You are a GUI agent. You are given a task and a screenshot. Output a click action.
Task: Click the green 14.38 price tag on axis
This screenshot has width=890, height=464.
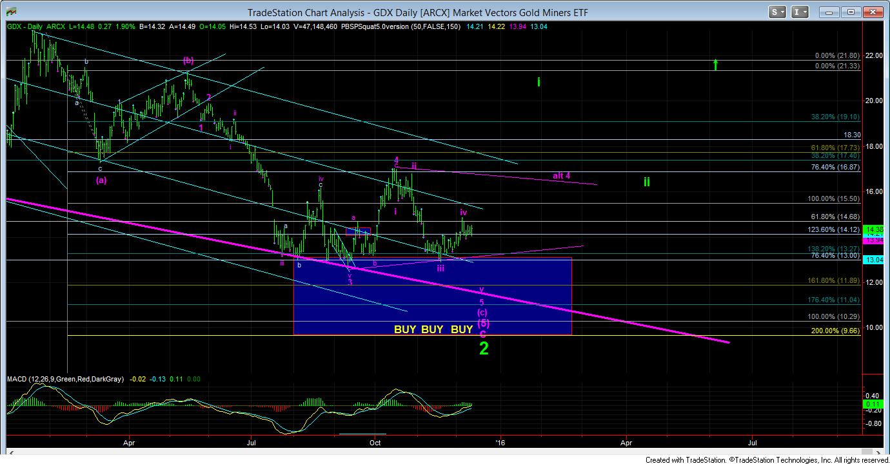coord(873,229)
